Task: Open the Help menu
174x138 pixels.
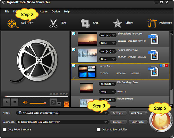Action: [x=67, y=12]
